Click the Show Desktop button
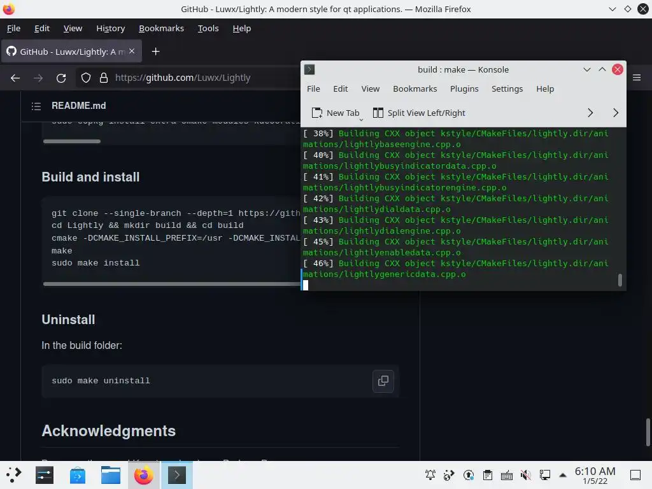The width and height of the screenshot is (652, 489). (x=635, y=475)
